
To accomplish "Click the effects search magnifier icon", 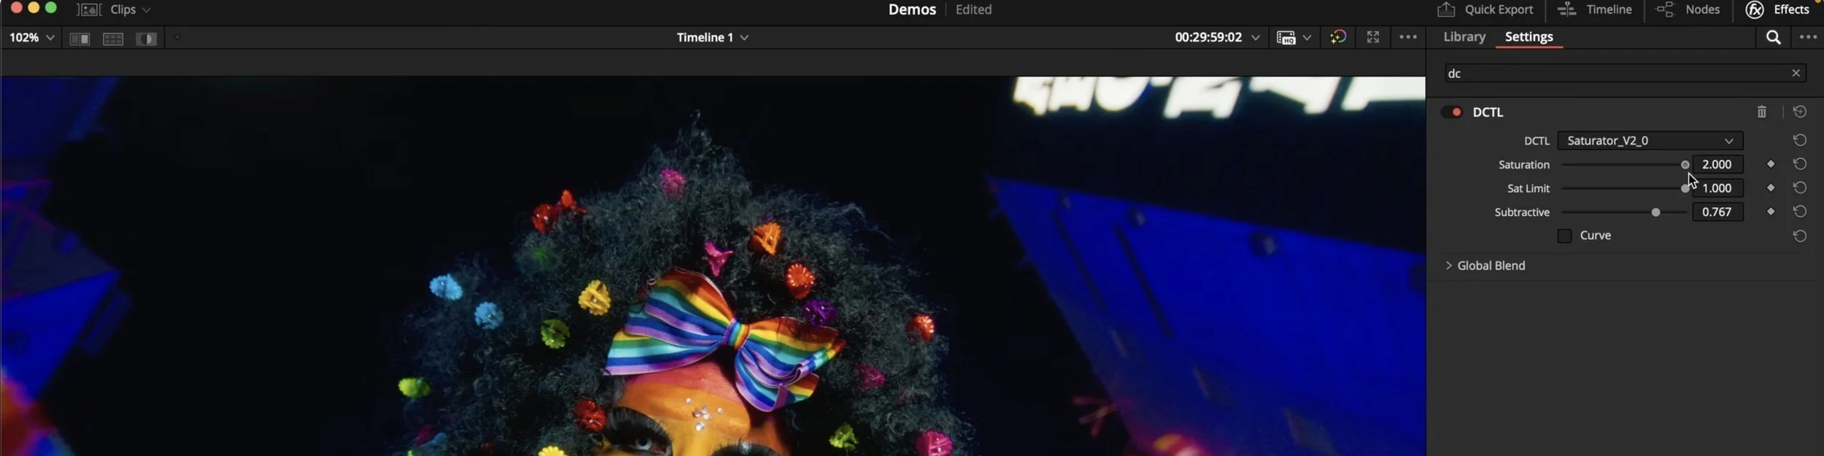I will tap(1773, 37).
